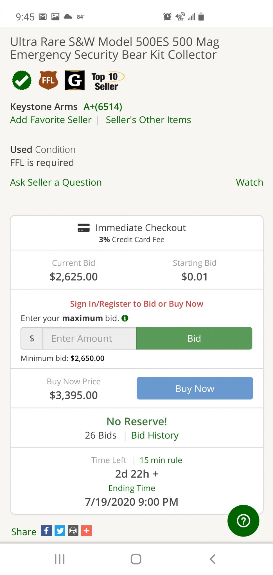
Task: Click the Bid button
Action: coord(194,338)
